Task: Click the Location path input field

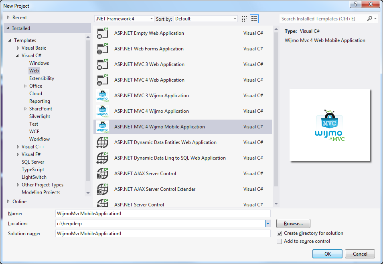Action: tap(160, 224)
